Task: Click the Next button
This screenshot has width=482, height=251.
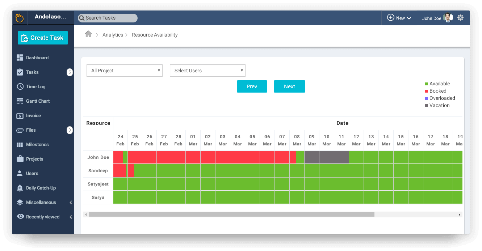Action: (x=289, y=86)
